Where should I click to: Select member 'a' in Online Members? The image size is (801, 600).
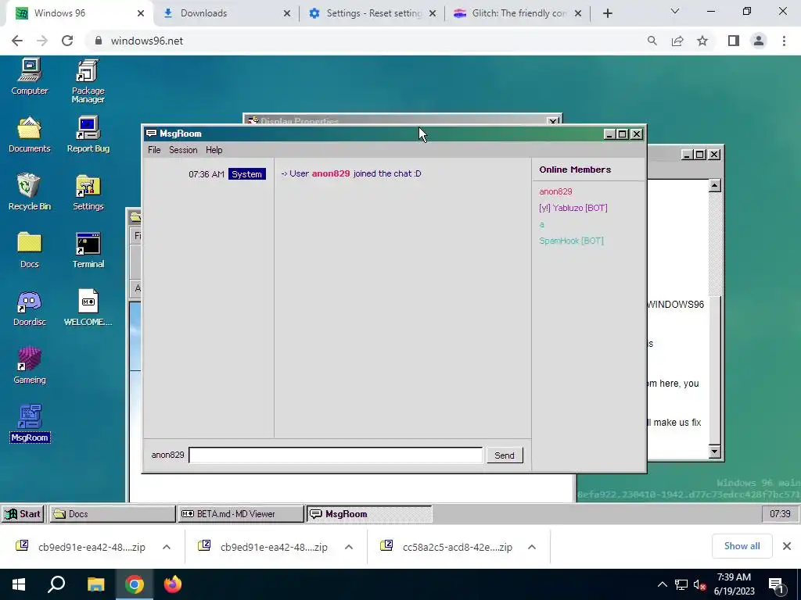point(541,224)
